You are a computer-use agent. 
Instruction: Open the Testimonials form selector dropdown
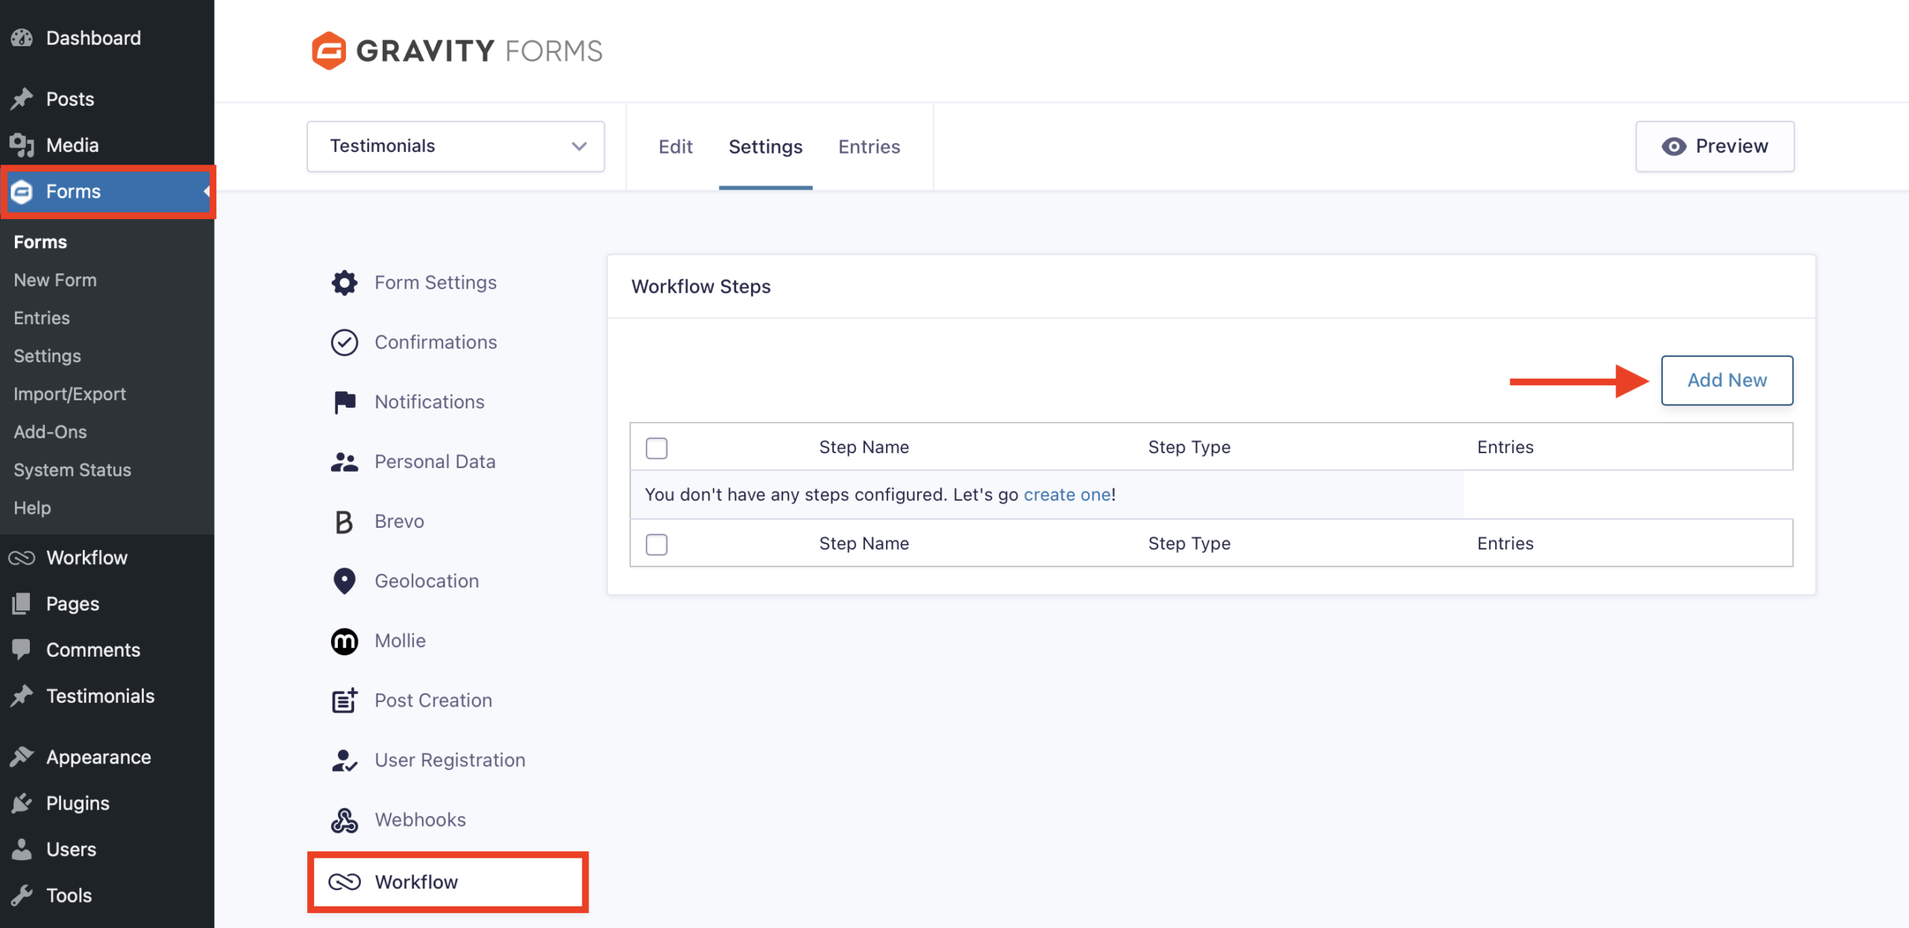(x=454, y=146)
